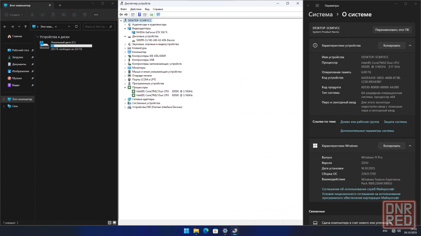Click the up arrow in Explorer navigation
This screenshot has height=236, width=421.
point(26,26)
